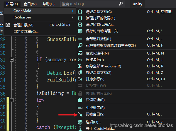Click the 整理活动文档 reorganize icon
Viewport: 176px width, 131px height.
80,73
